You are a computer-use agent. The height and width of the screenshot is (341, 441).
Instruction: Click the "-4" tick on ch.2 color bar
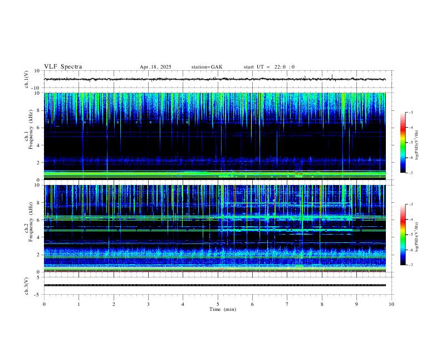(410, 220)
